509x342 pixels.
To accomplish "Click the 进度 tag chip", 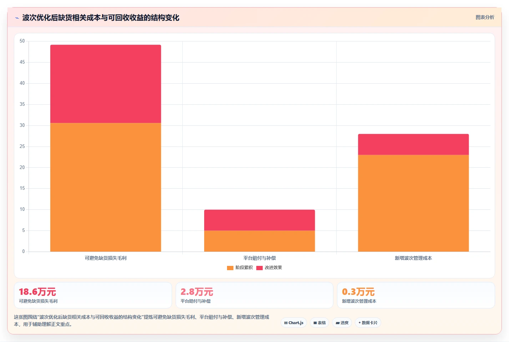I will [342, 323].
